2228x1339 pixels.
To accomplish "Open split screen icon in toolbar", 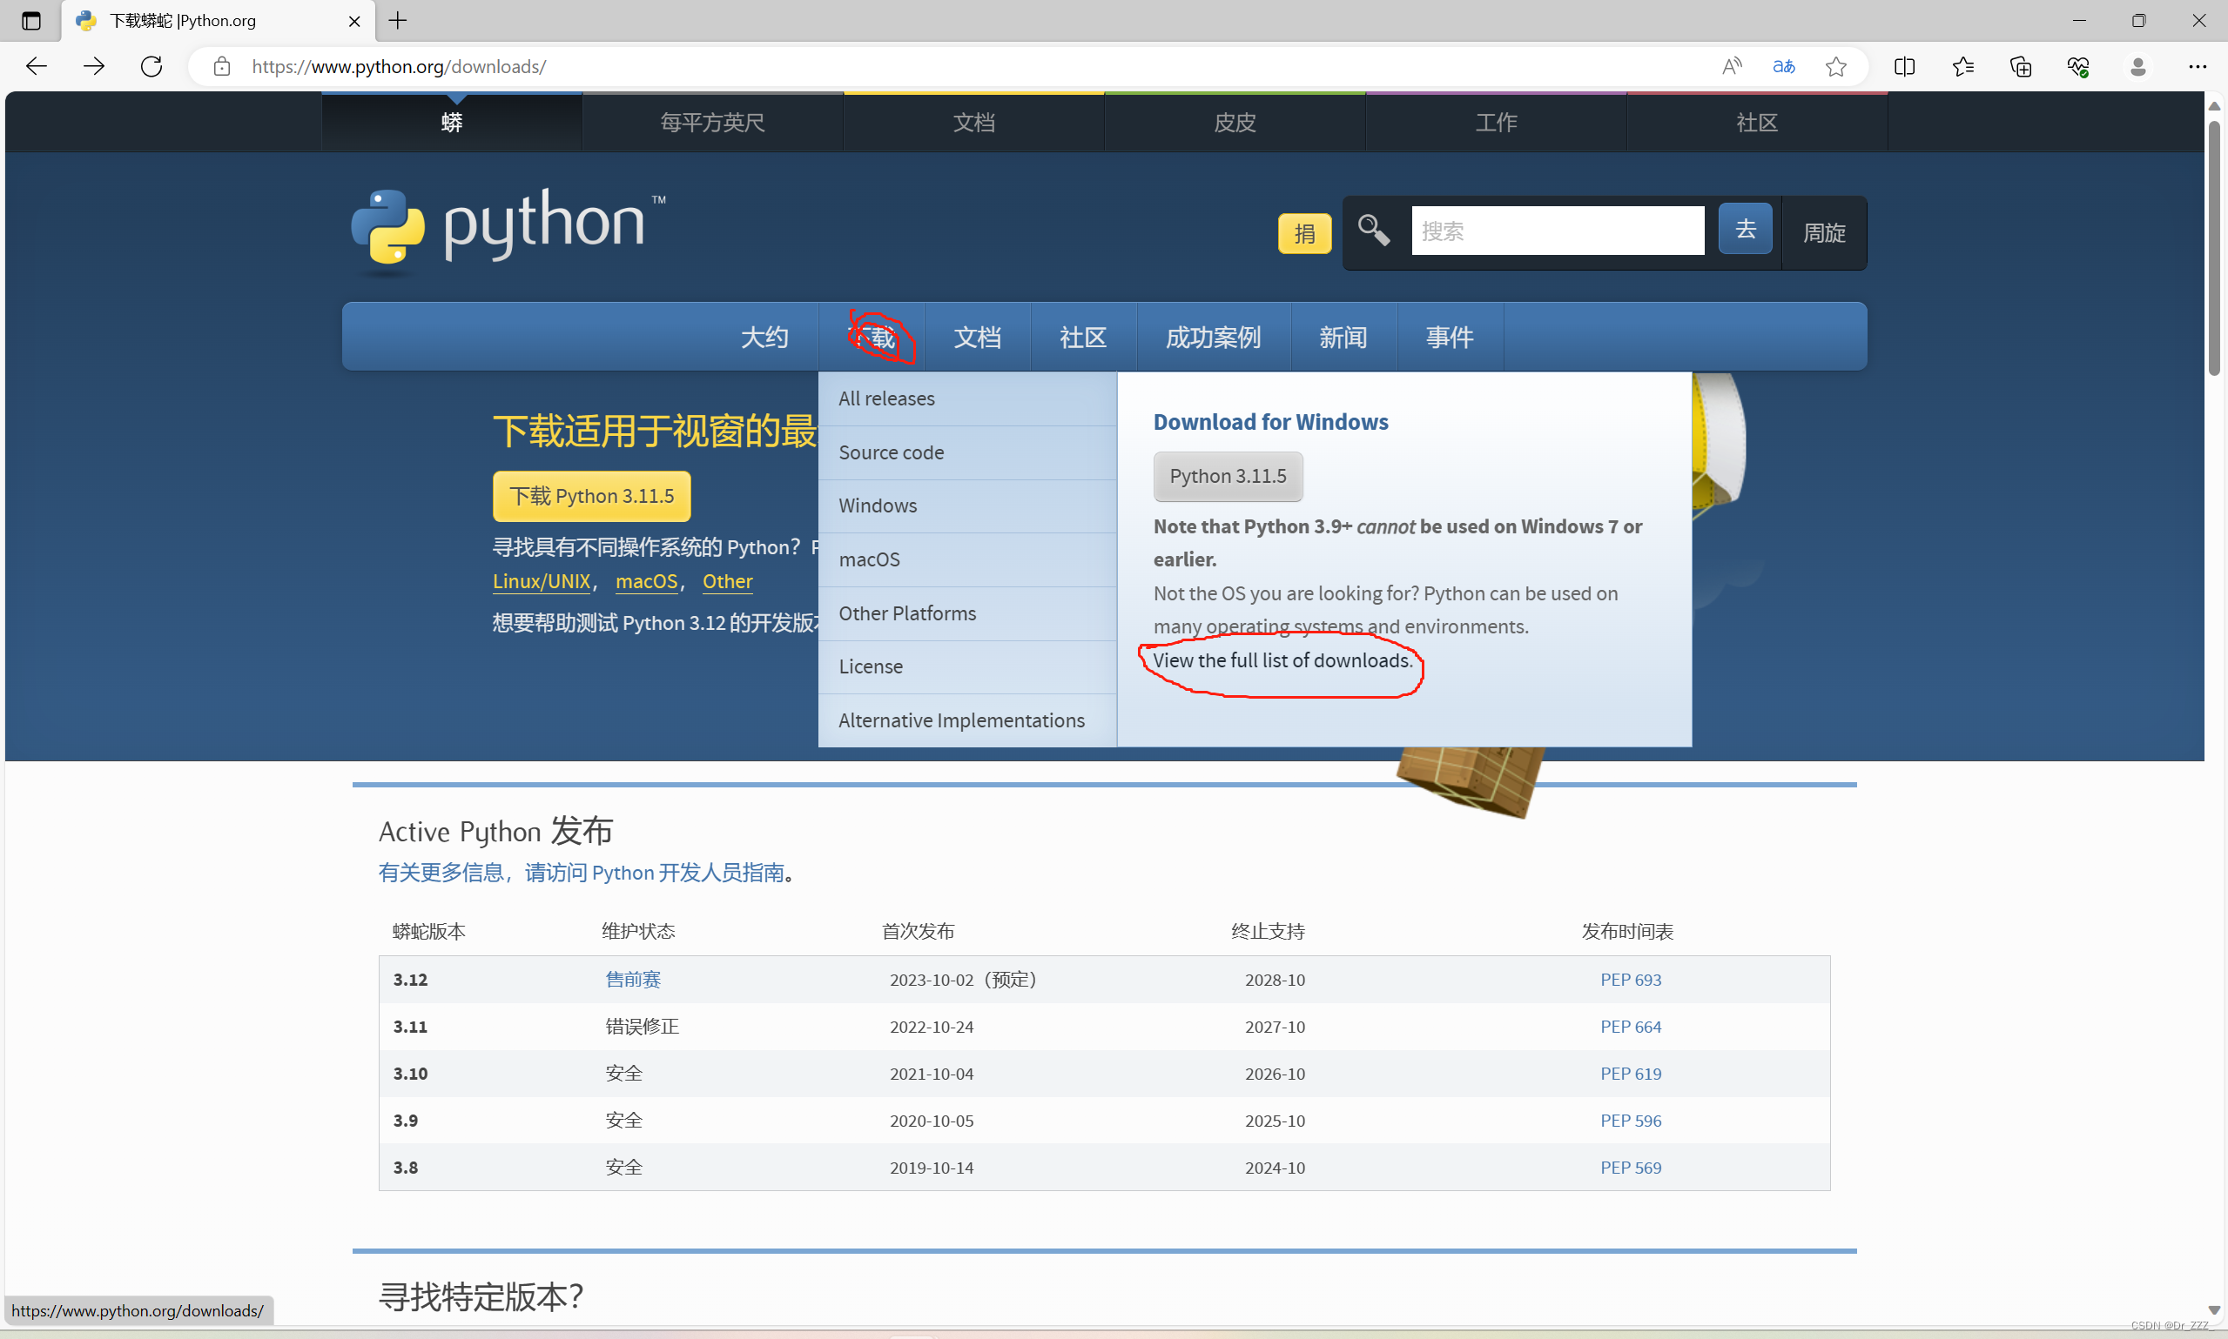I will click(1905, 66).
